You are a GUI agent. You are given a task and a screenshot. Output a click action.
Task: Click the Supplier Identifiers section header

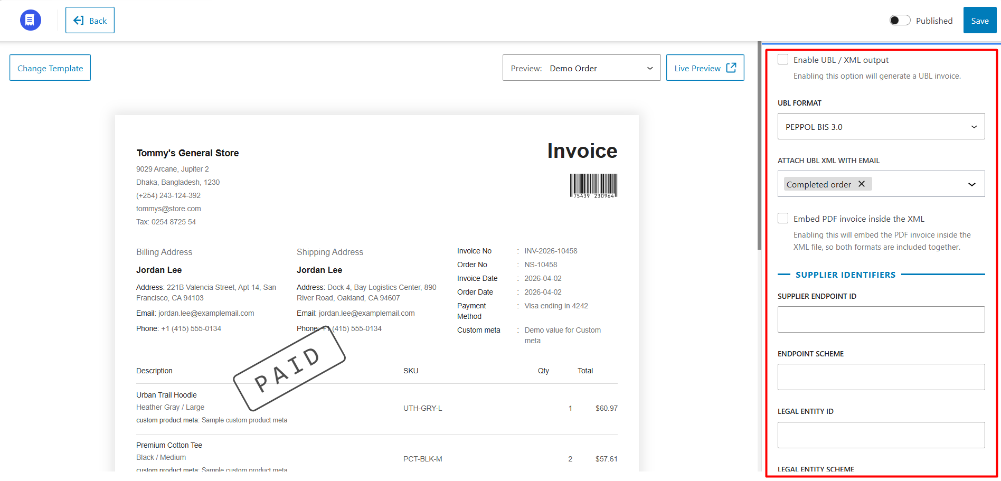pos(846,275)
